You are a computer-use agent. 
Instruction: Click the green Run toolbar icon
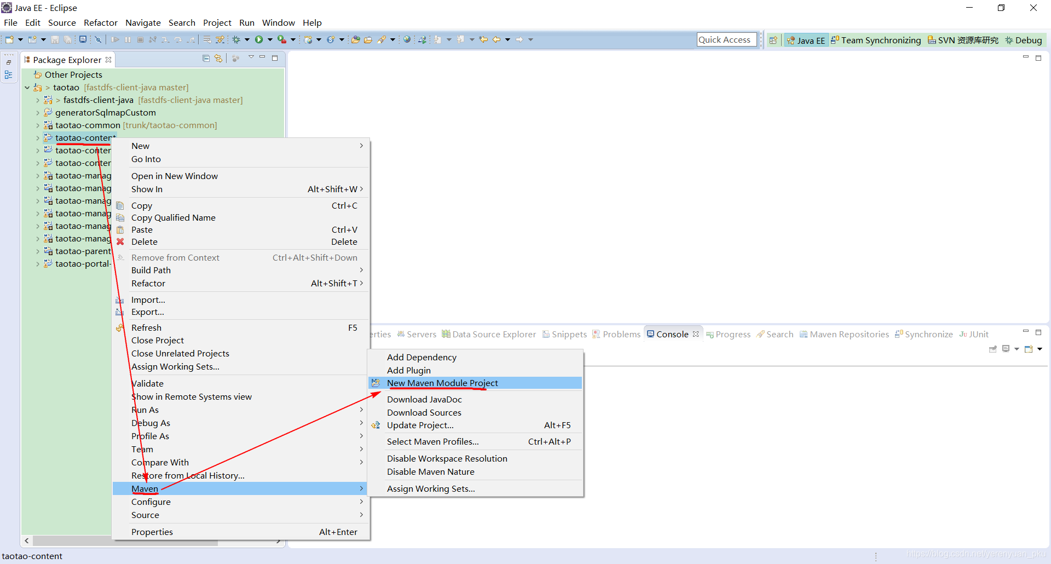point(259,39)
